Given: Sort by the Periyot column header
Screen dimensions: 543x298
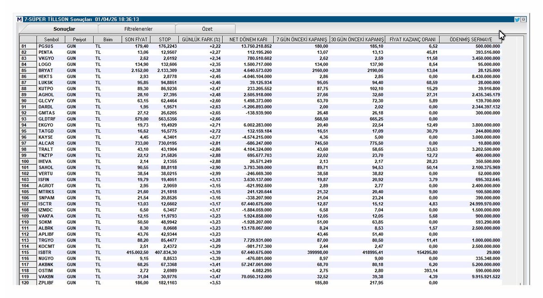Looking at the screenshot, I should pyautogui.click(x=79, y=40).
